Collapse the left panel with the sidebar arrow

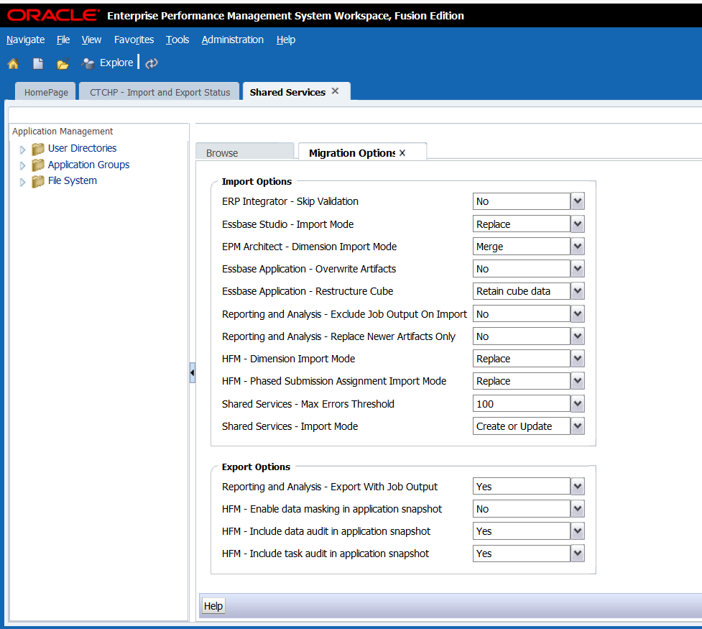click(193, 373)
